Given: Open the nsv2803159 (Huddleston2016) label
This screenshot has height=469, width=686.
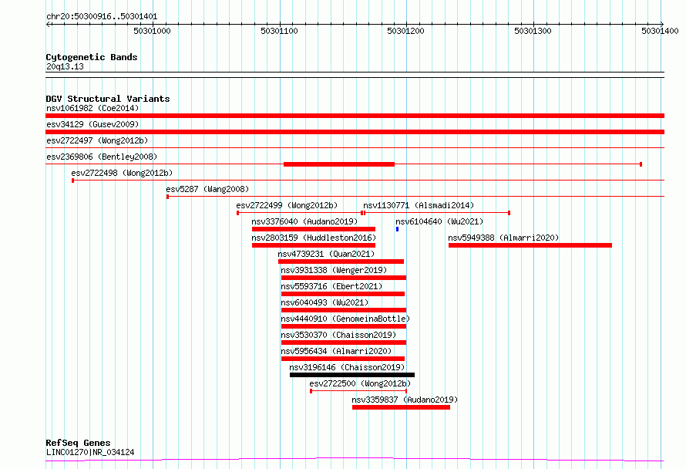Looking at the screenshot, I should [314, 238].
